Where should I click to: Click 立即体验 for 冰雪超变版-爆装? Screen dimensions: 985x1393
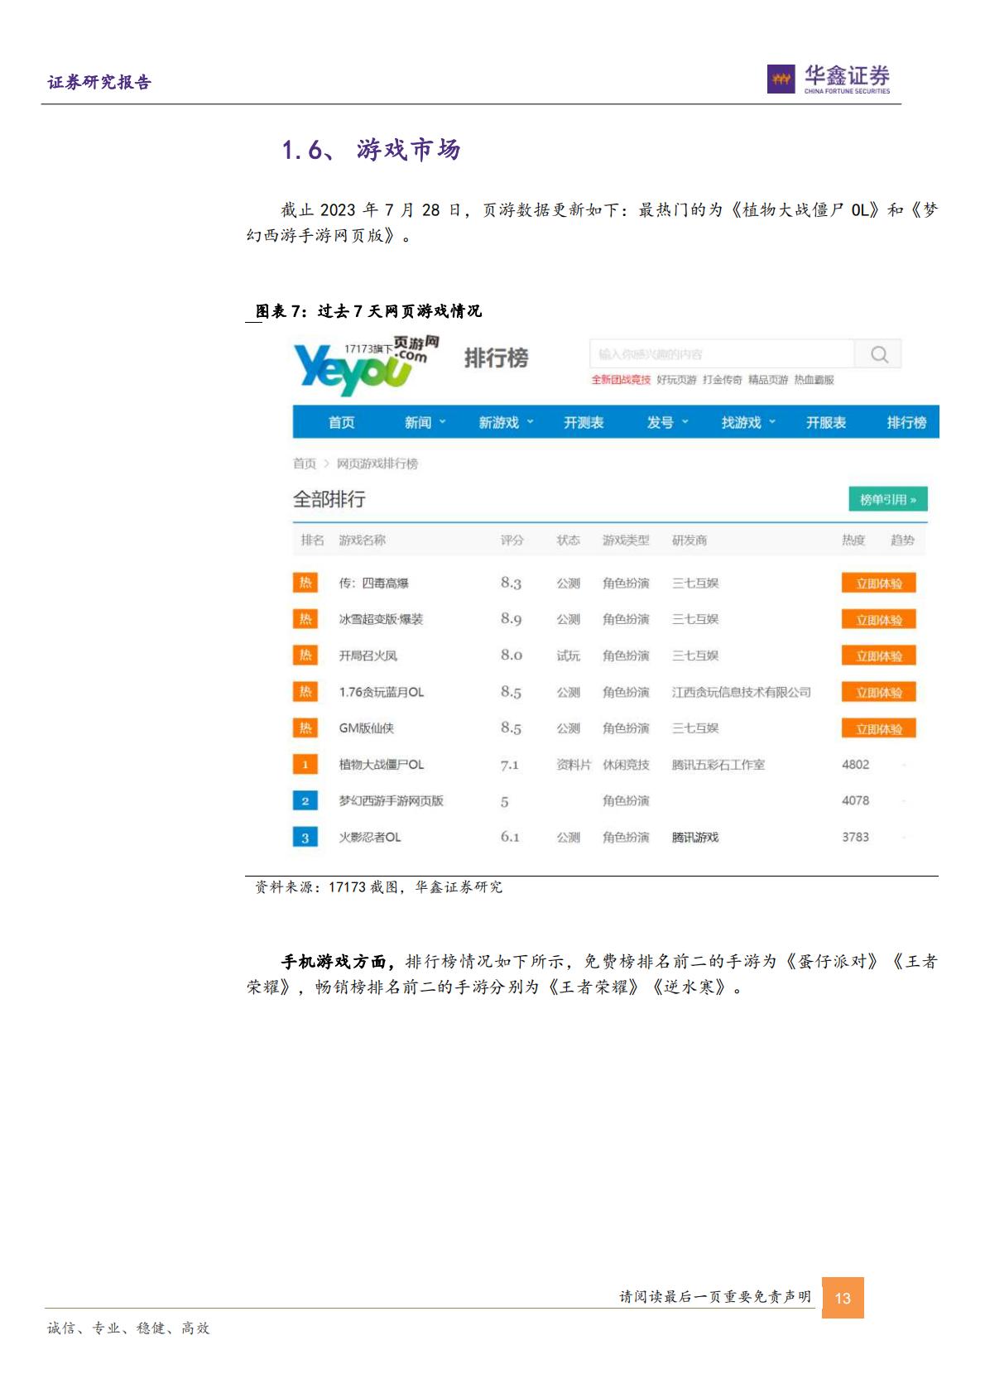coord(879,620)
